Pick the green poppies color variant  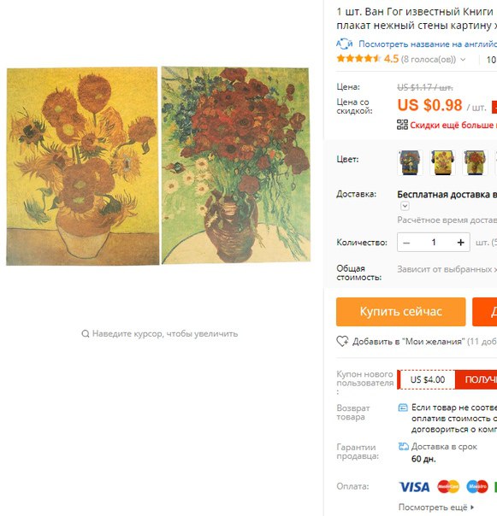coord(475,162)
